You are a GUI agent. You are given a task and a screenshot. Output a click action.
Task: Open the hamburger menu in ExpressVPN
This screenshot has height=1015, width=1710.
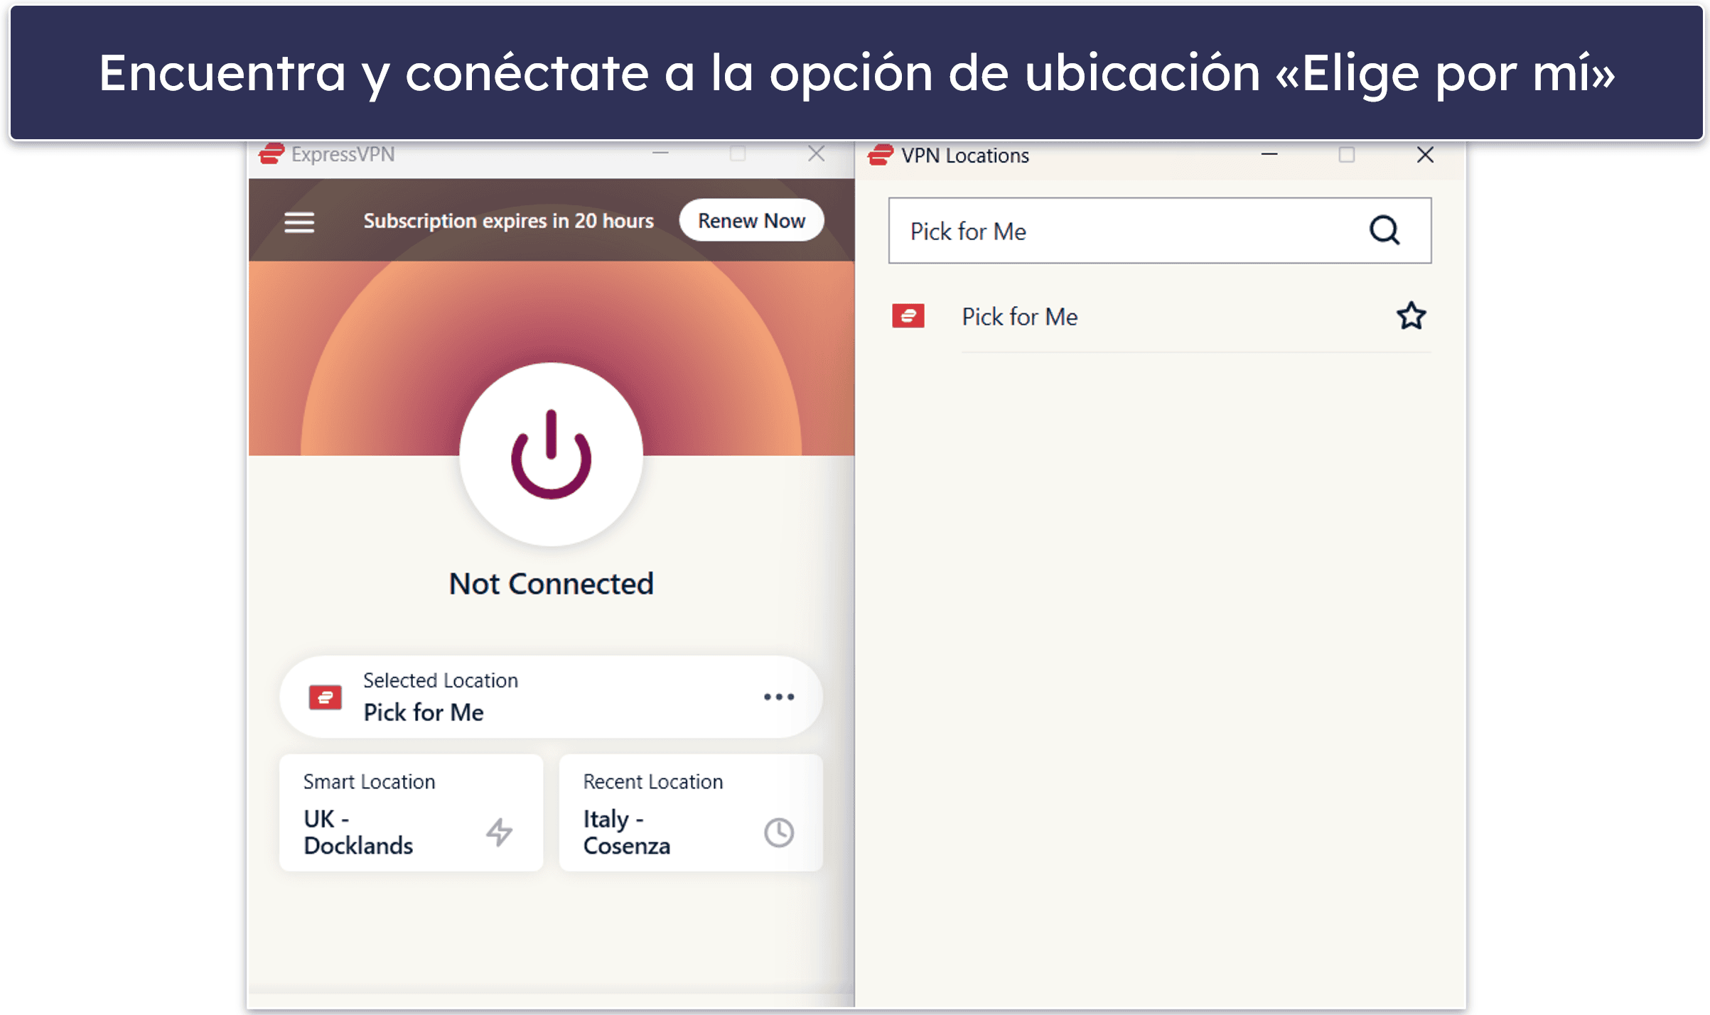(299, 222)
